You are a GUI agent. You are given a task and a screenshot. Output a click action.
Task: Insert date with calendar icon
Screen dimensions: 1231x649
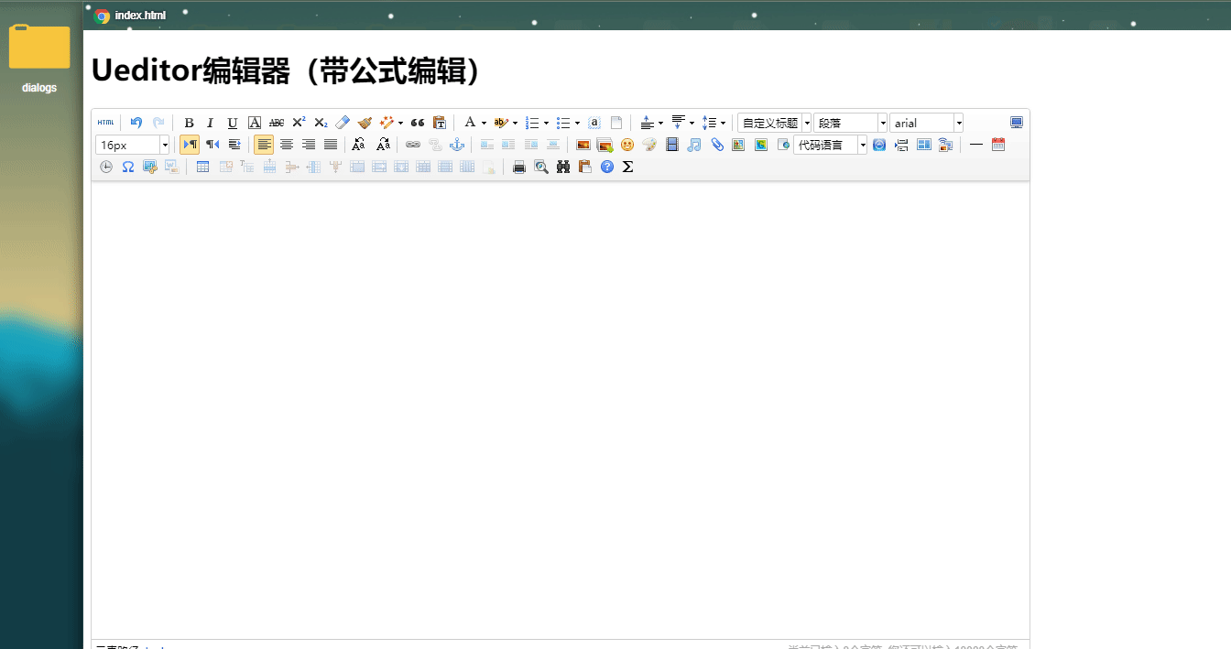pyautogui.click(x=998, y=145)
